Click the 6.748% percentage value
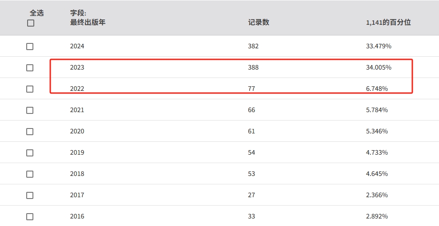439x226 pixels. tap(377, 89)
